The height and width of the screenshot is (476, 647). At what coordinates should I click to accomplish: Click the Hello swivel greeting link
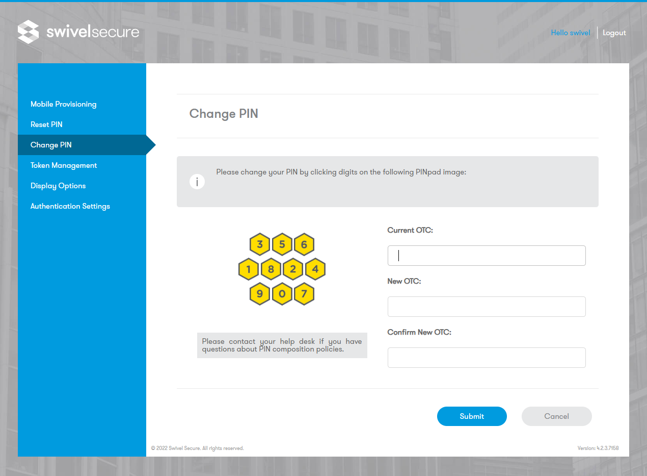570,33
